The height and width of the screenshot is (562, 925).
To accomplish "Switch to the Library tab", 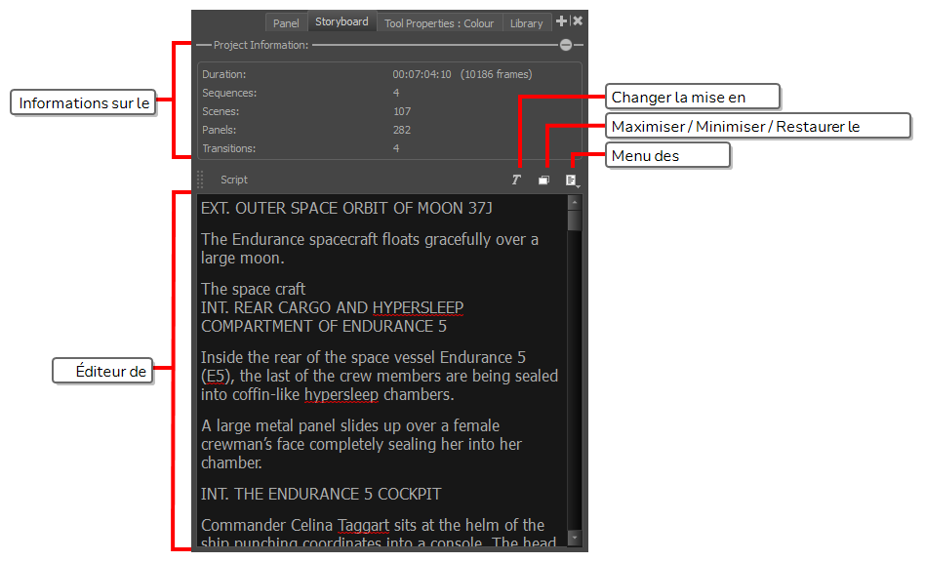I will (x=526, y=23).
